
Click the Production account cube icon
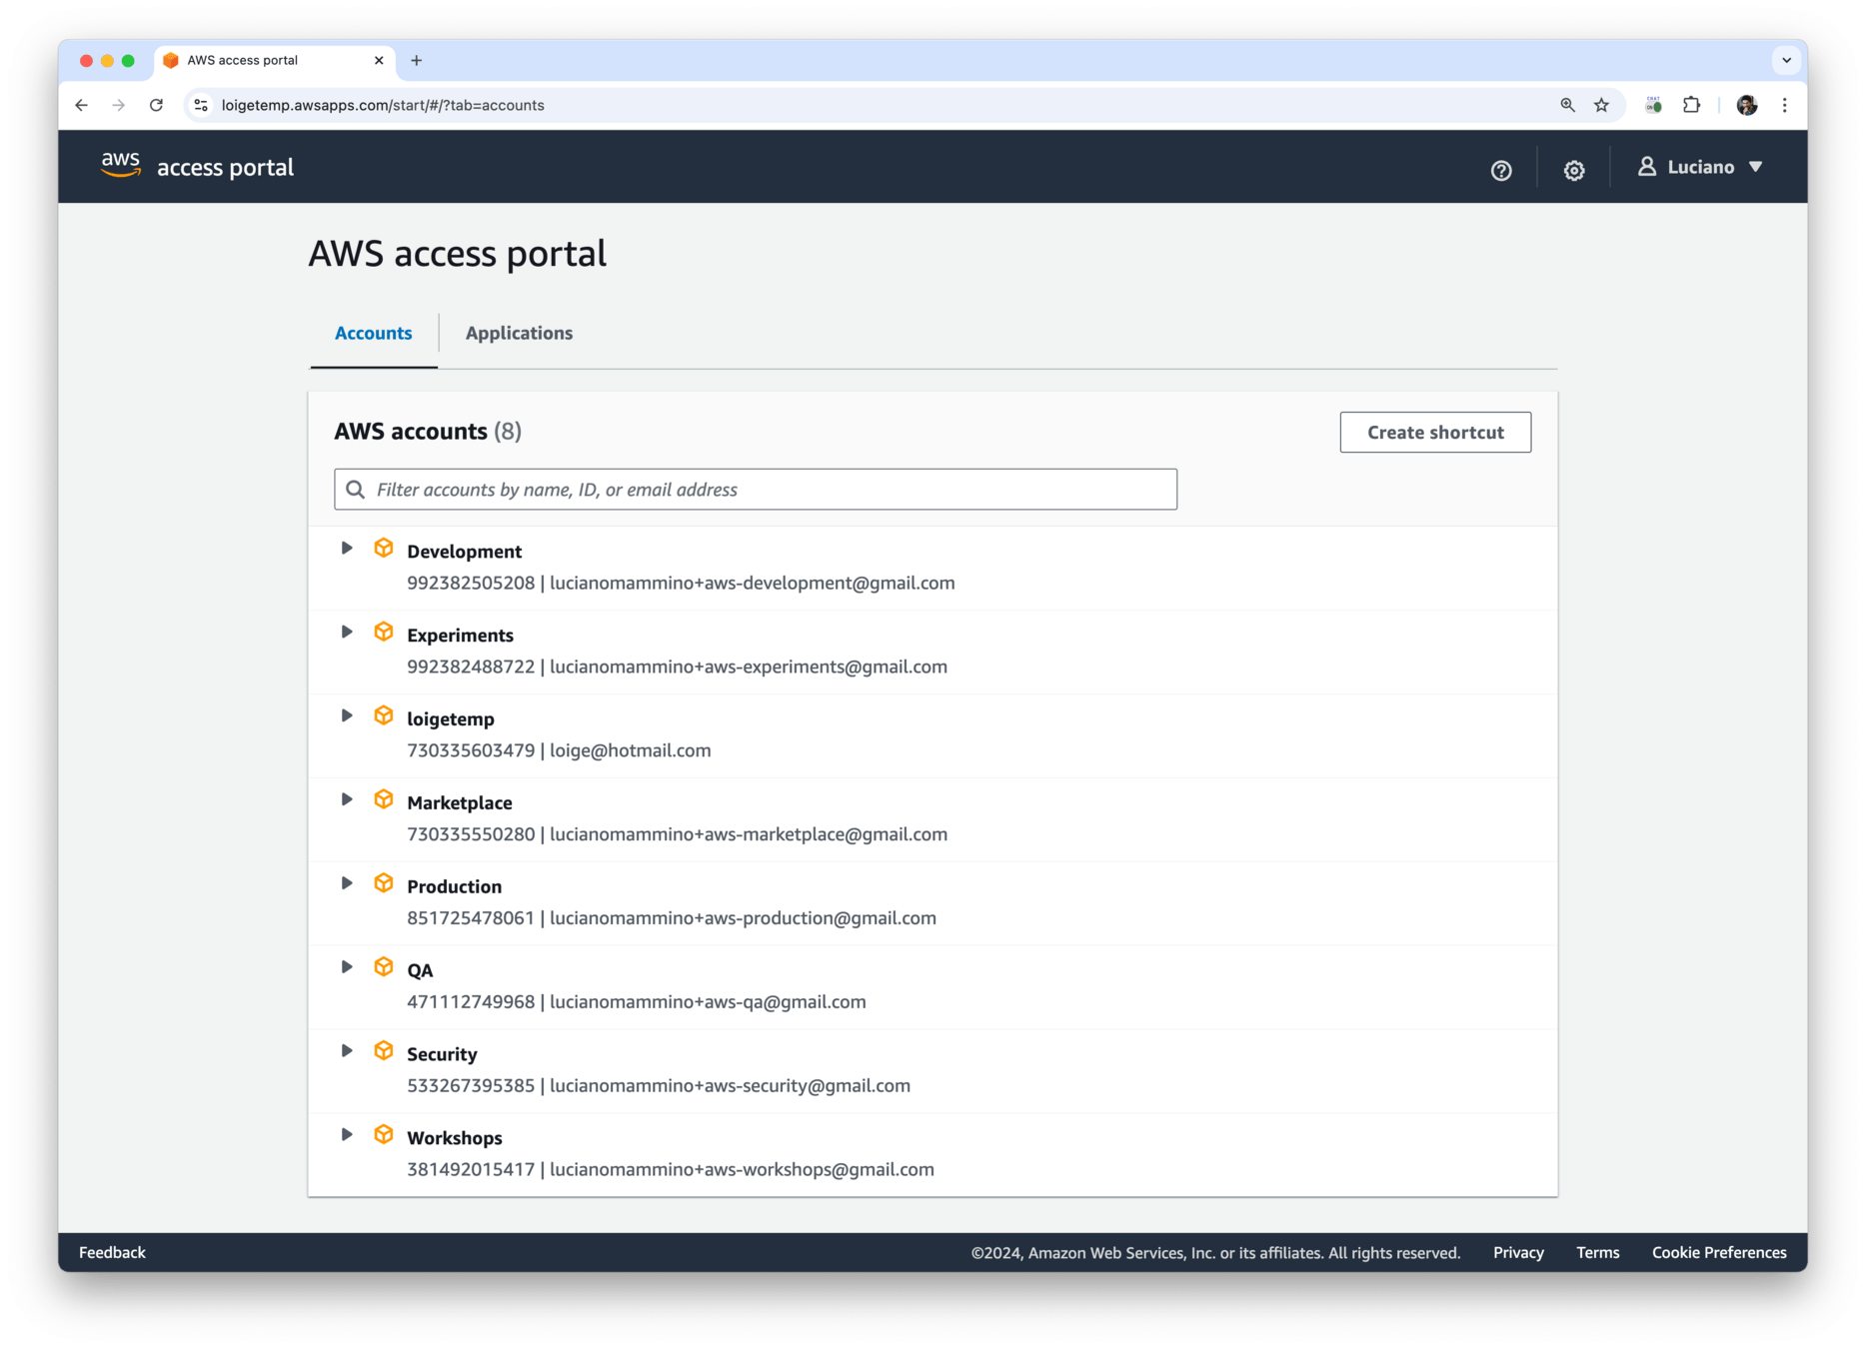click(384, 884)
